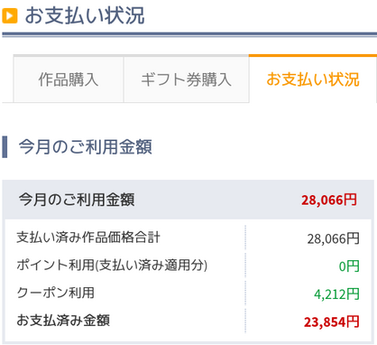Click the blue line under the page title
Screen dimensions: 377x345
tap(189, 34)
